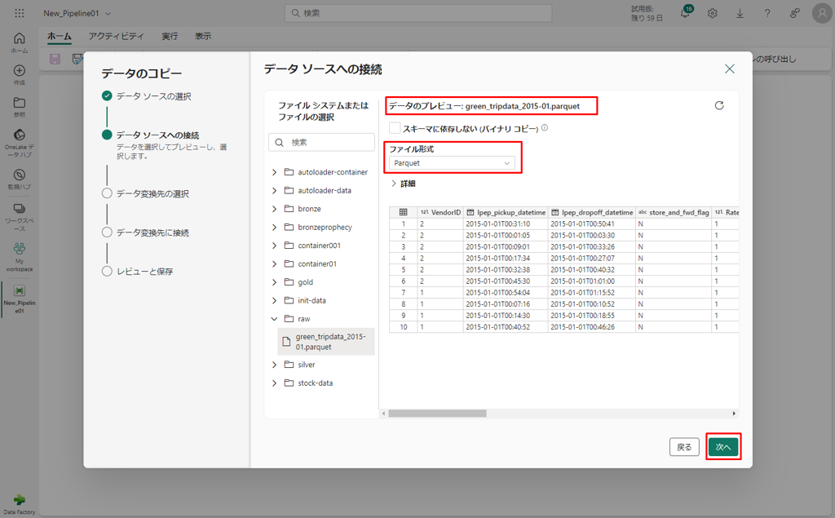Viewport: 835px width, 518px height.
Task: Click cell 2015-01-01T00:31:10 in row 1
Action: (x=506, y=224)
